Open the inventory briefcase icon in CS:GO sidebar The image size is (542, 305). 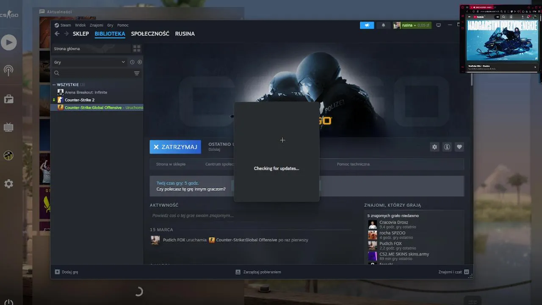click(8, 99)
